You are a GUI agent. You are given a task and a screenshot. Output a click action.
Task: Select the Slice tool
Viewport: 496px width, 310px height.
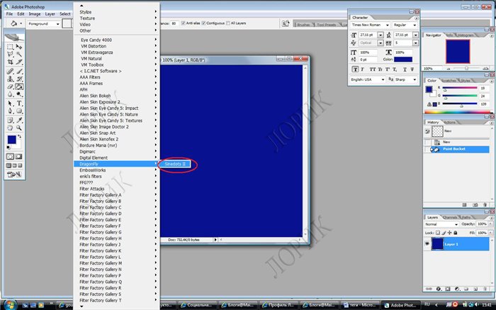tap(19, 62)
